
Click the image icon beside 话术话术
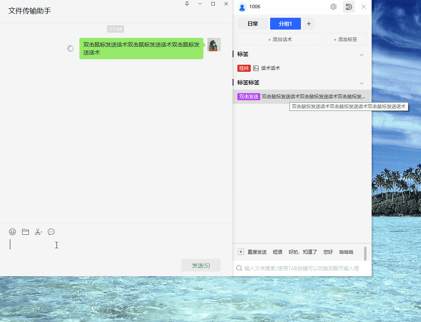256,68
